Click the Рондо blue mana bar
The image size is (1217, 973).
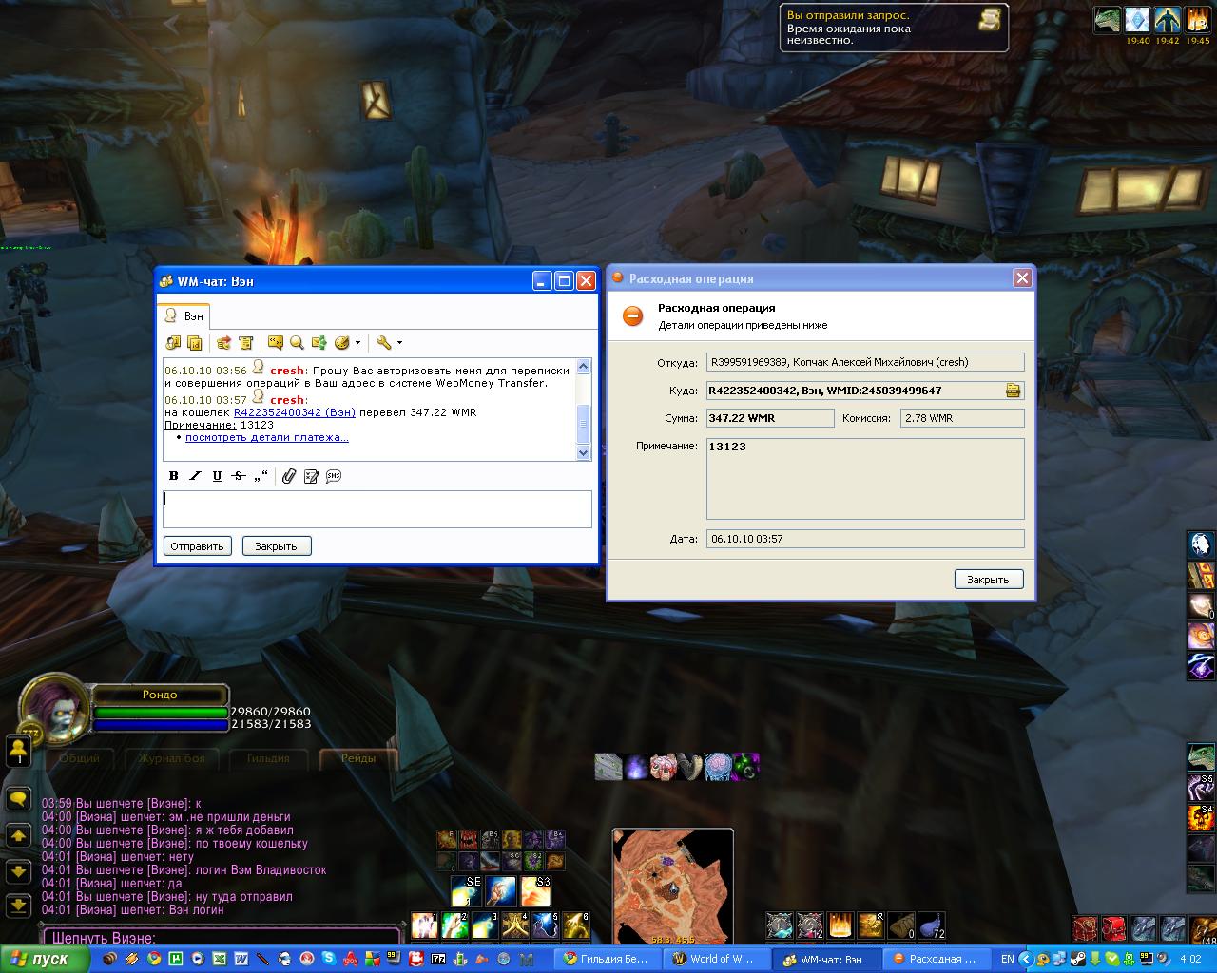coord(161,724)
